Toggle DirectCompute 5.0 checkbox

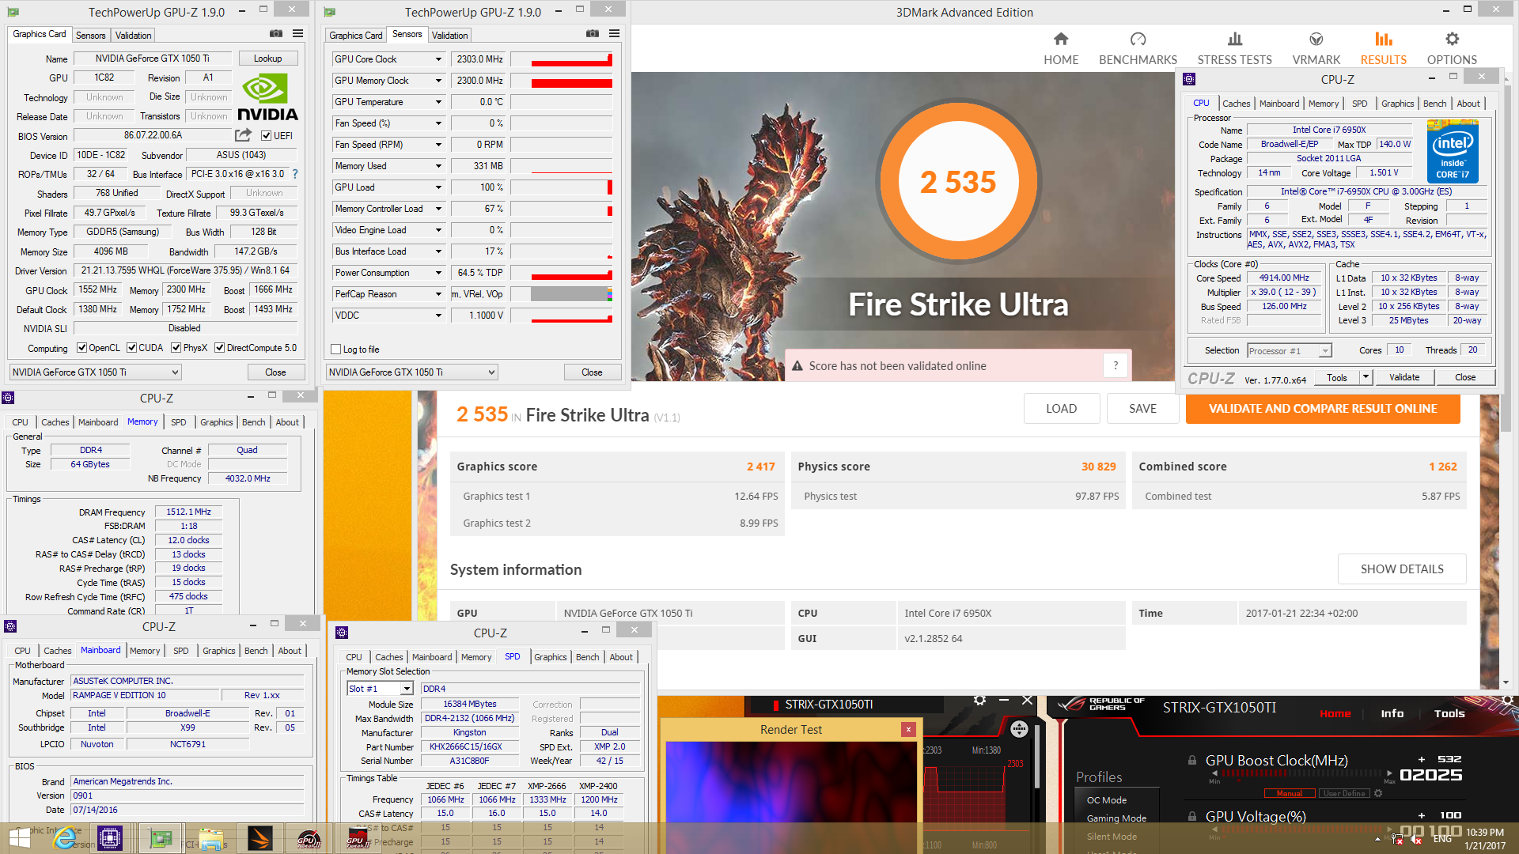click(x=220, y=348)
